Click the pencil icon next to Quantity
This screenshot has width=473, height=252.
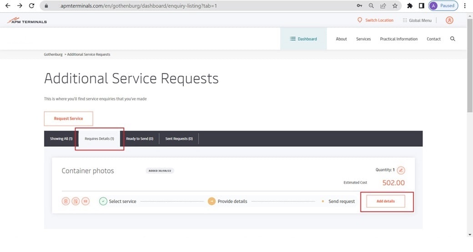(401, 170)
